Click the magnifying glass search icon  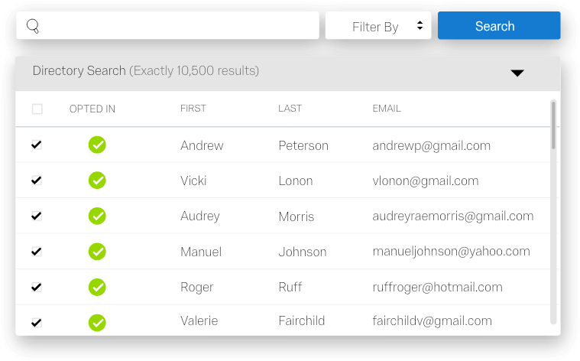pos(33,26)
